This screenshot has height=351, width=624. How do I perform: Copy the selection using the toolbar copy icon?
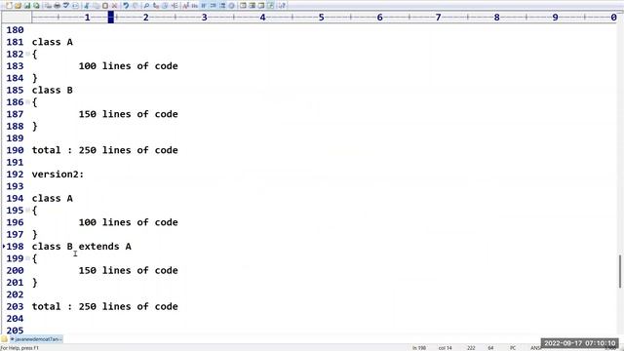(96, 6)
